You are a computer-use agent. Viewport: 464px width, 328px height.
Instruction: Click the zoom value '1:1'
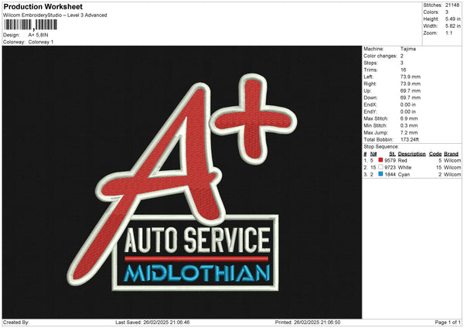[449, 32]
